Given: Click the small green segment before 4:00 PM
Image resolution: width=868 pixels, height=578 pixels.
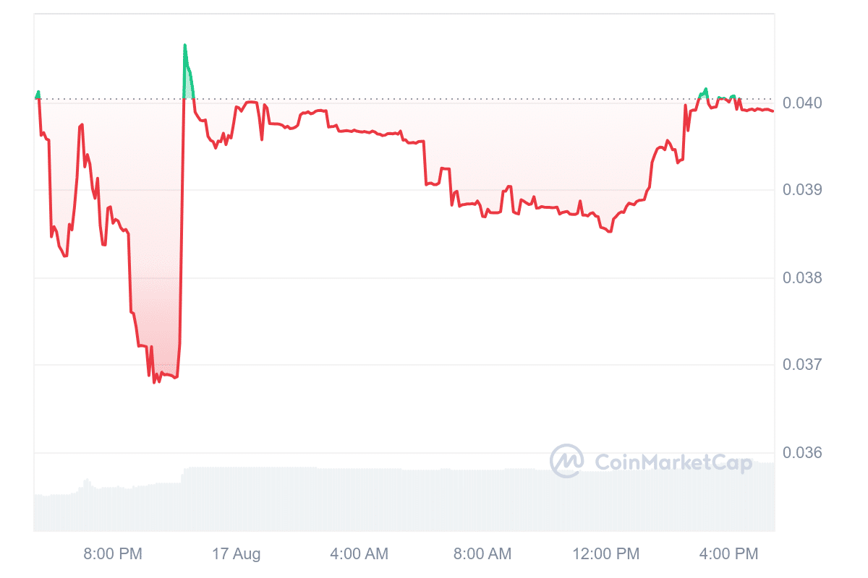Looking at the screenshot, I should (703, 92).
